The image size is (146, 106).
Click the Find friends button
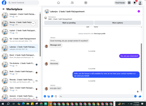click(x=120, y=3)
